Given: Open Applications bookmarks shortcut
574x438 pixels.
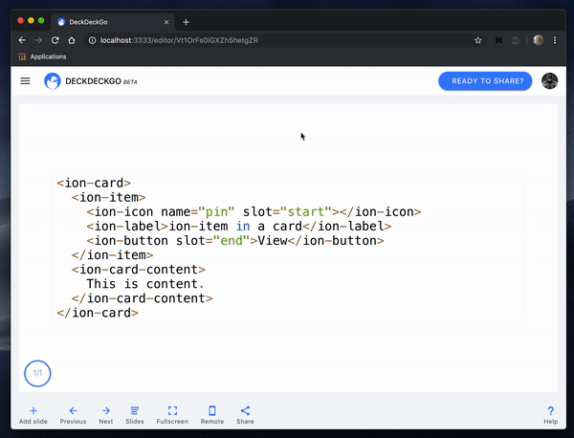Looking at the screenshot, I should coord(42,56).
